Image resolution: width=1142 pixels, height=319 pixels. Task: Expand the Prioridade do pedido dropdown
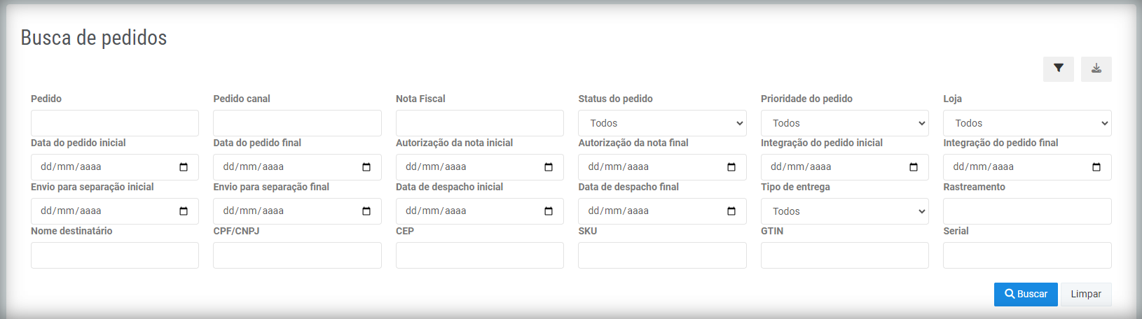click(x=845, y=123)
